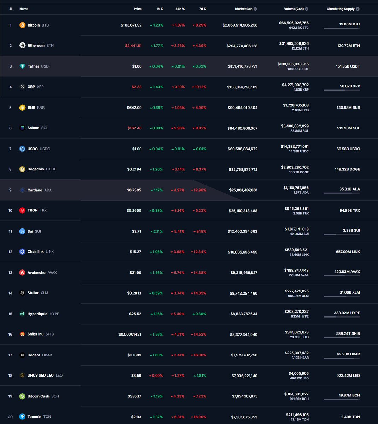The width and height of the screenshot is (378, 424).
Task: Sort the table by Price column header
Action: 138,9
